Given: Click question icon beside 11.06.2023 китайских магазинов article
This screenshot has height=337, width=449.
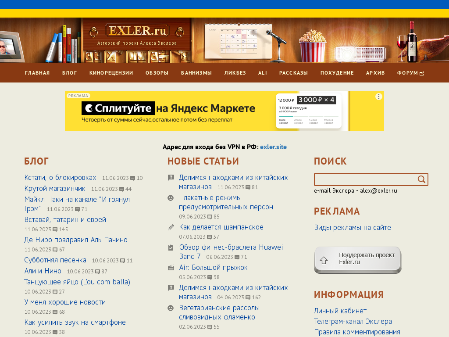Looking at the screenshot, I should 171,178.
